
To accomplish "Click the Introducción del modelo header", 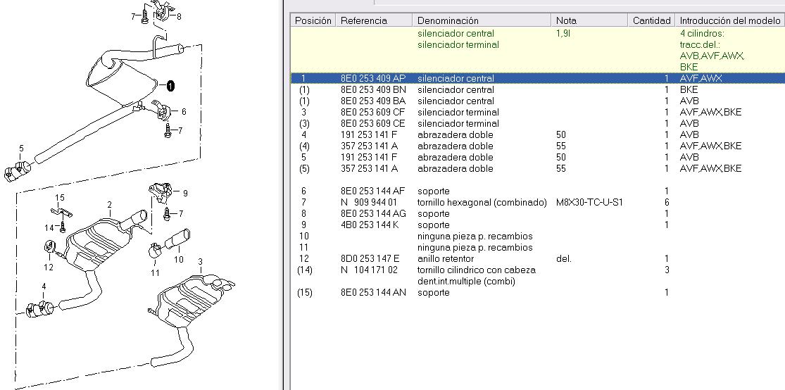I will 729,20.
